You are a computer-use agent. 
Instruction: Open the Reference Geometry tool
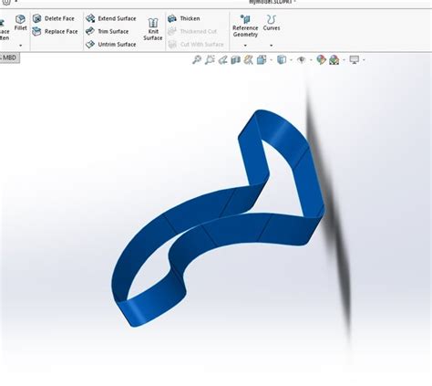coord(245,26)
